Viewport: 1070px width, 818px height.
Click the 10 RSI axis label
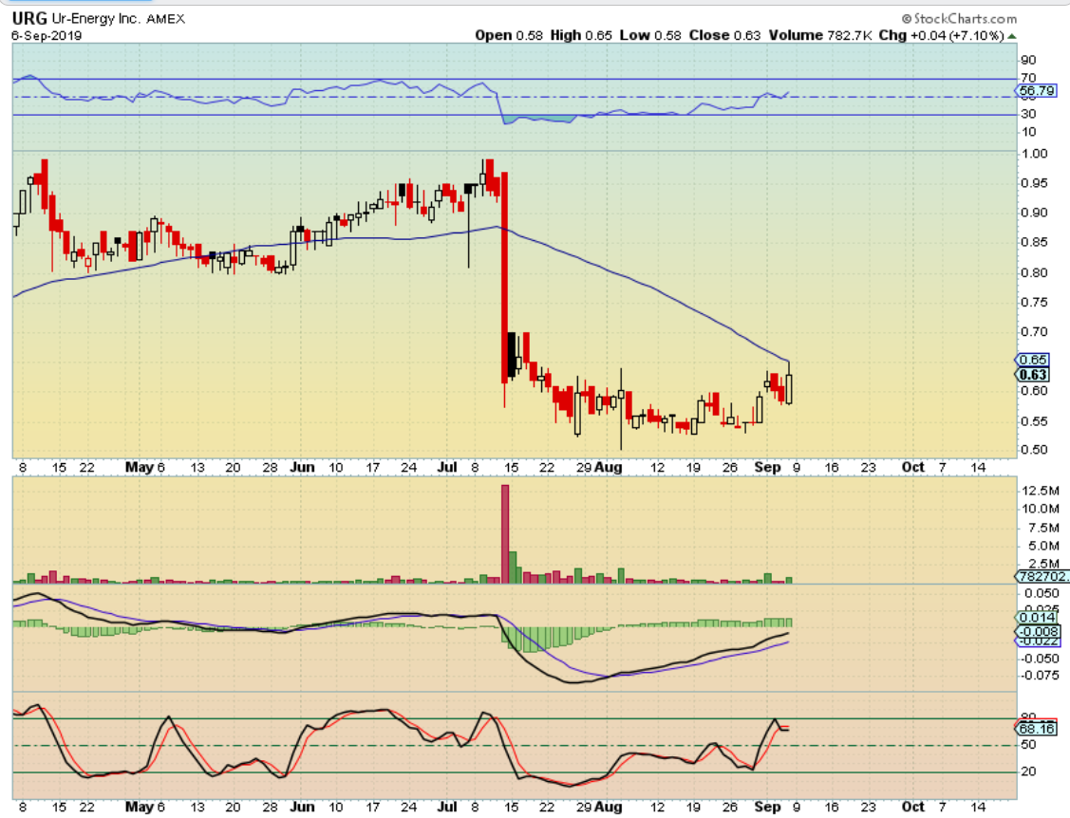(x=1028, y=132)
